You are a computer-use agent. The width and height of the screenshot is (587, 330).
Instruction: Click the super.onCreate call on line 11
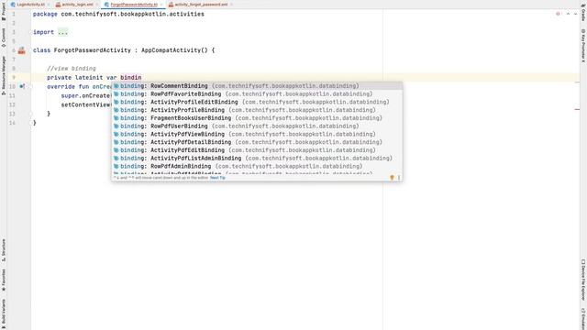coord(86,95)
